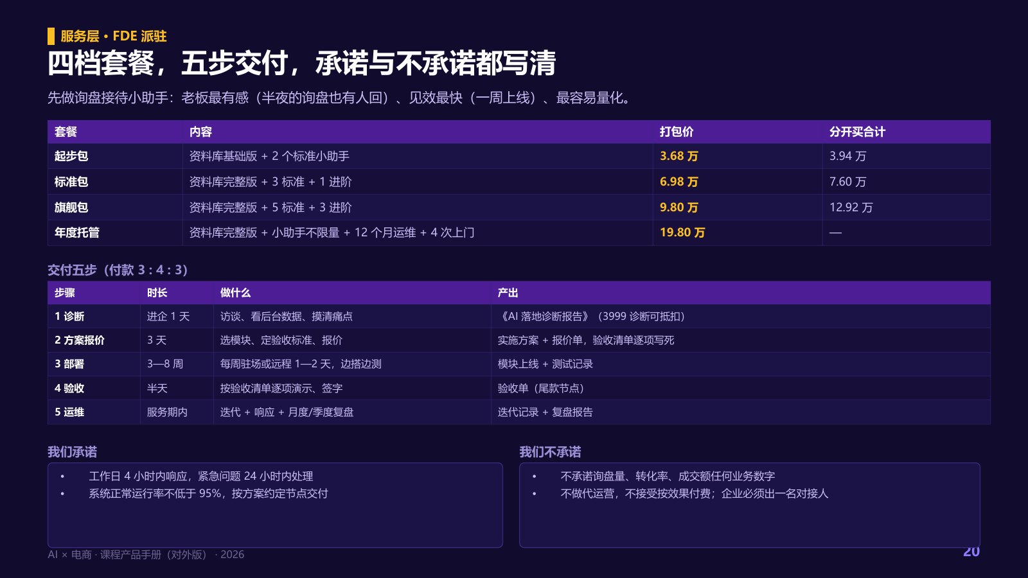The height and width of the screenshot is (578, 1028).
Task: Select the 验收单（尾款节点）output cell
Action: click(x=741, y=389)
